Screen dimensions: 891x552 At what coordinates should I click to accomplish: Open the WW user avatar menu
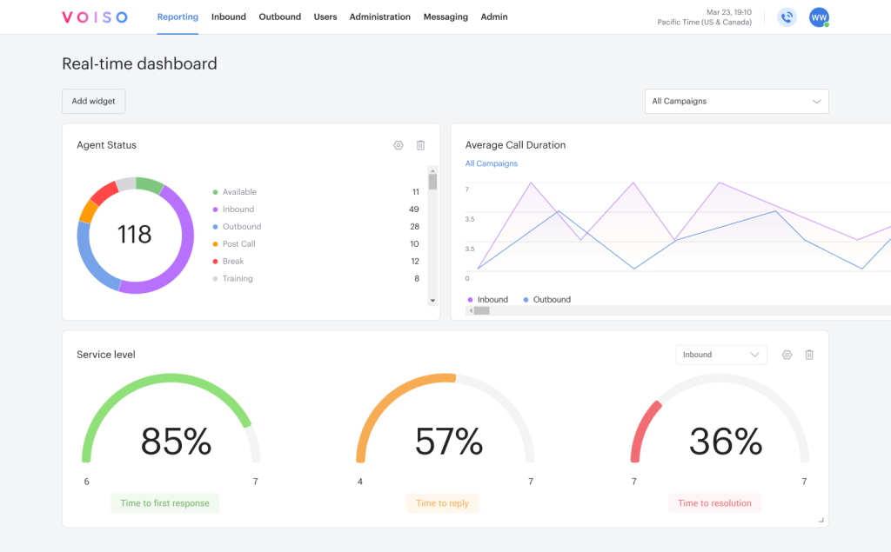pyautogui.click(x=819, y=17)
